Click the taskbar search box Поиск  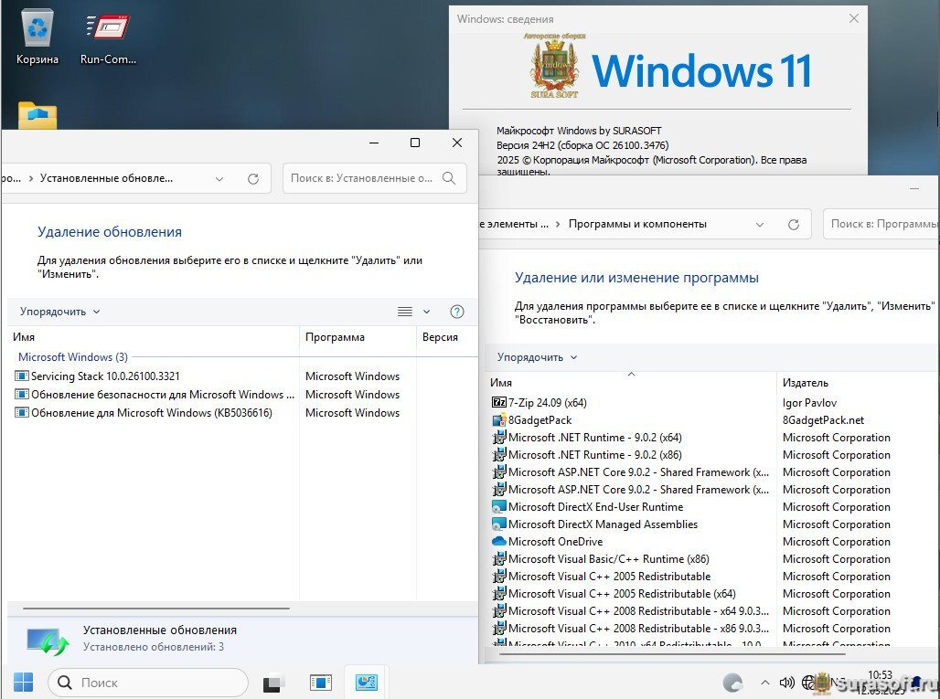point(148,683)
